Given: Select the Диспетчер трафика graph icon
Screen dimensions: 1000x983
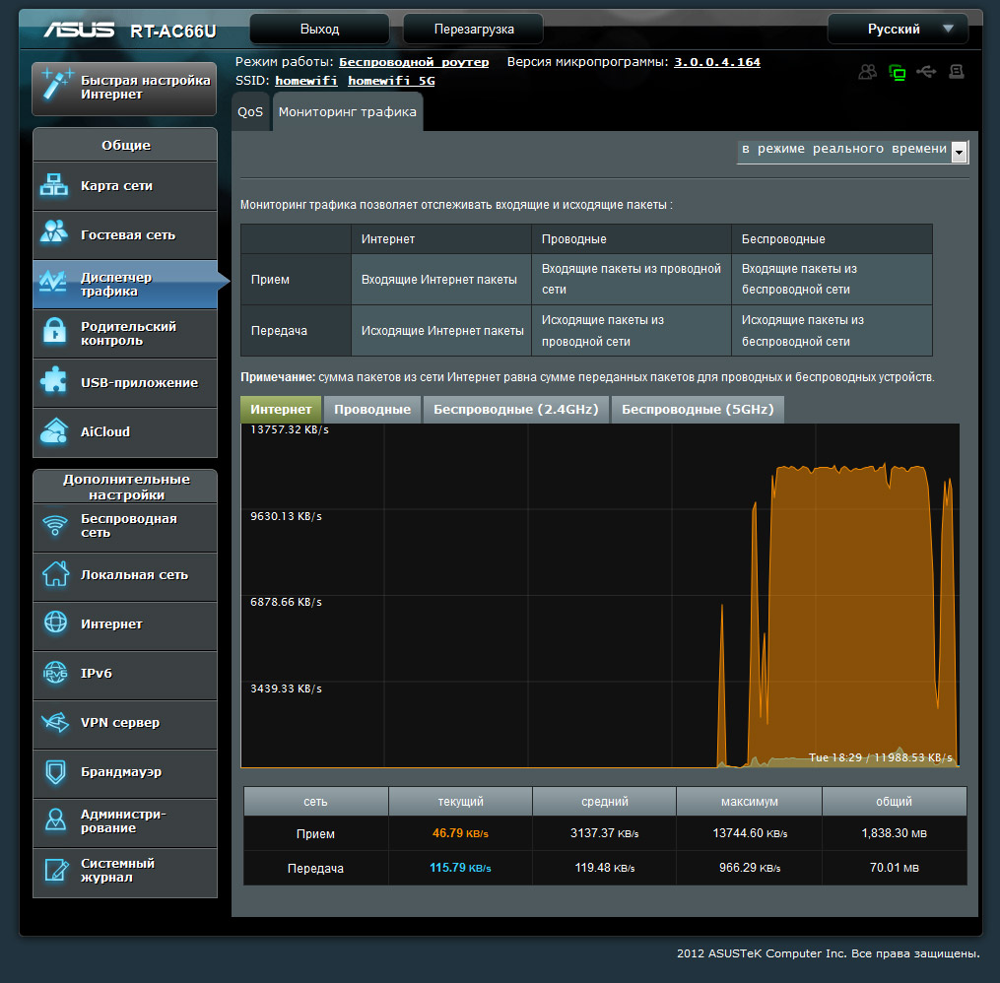Looking at the screenshot, I should (x=53, y=282).
